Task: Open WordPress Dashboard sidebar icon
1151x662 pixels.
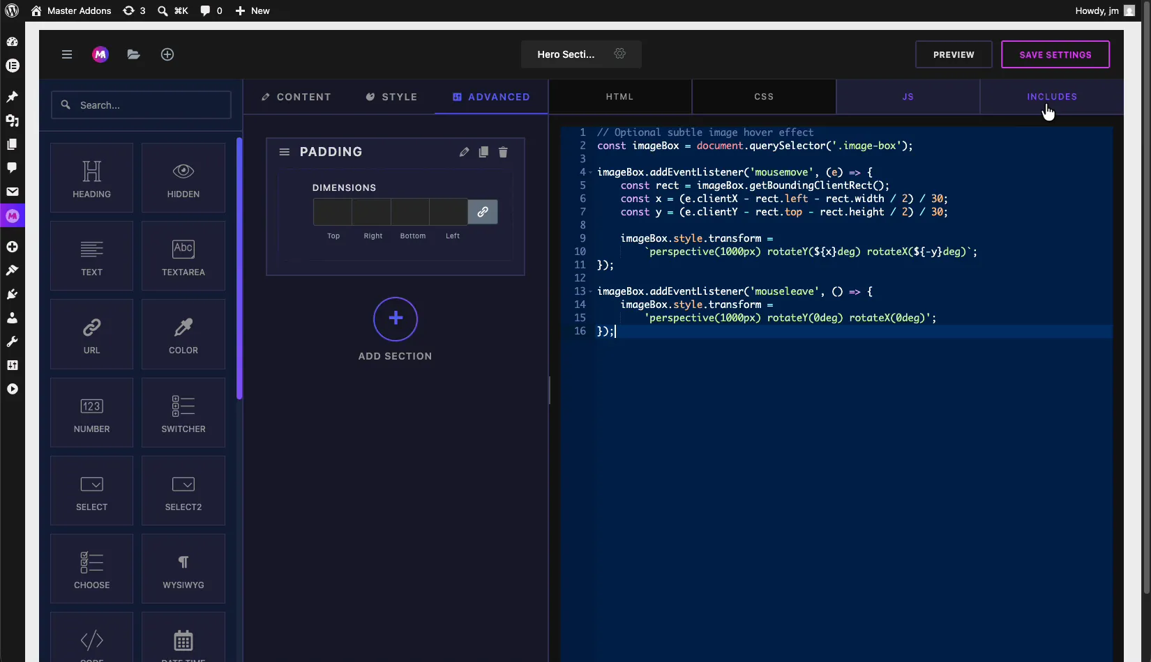Action: coord(12,42)
